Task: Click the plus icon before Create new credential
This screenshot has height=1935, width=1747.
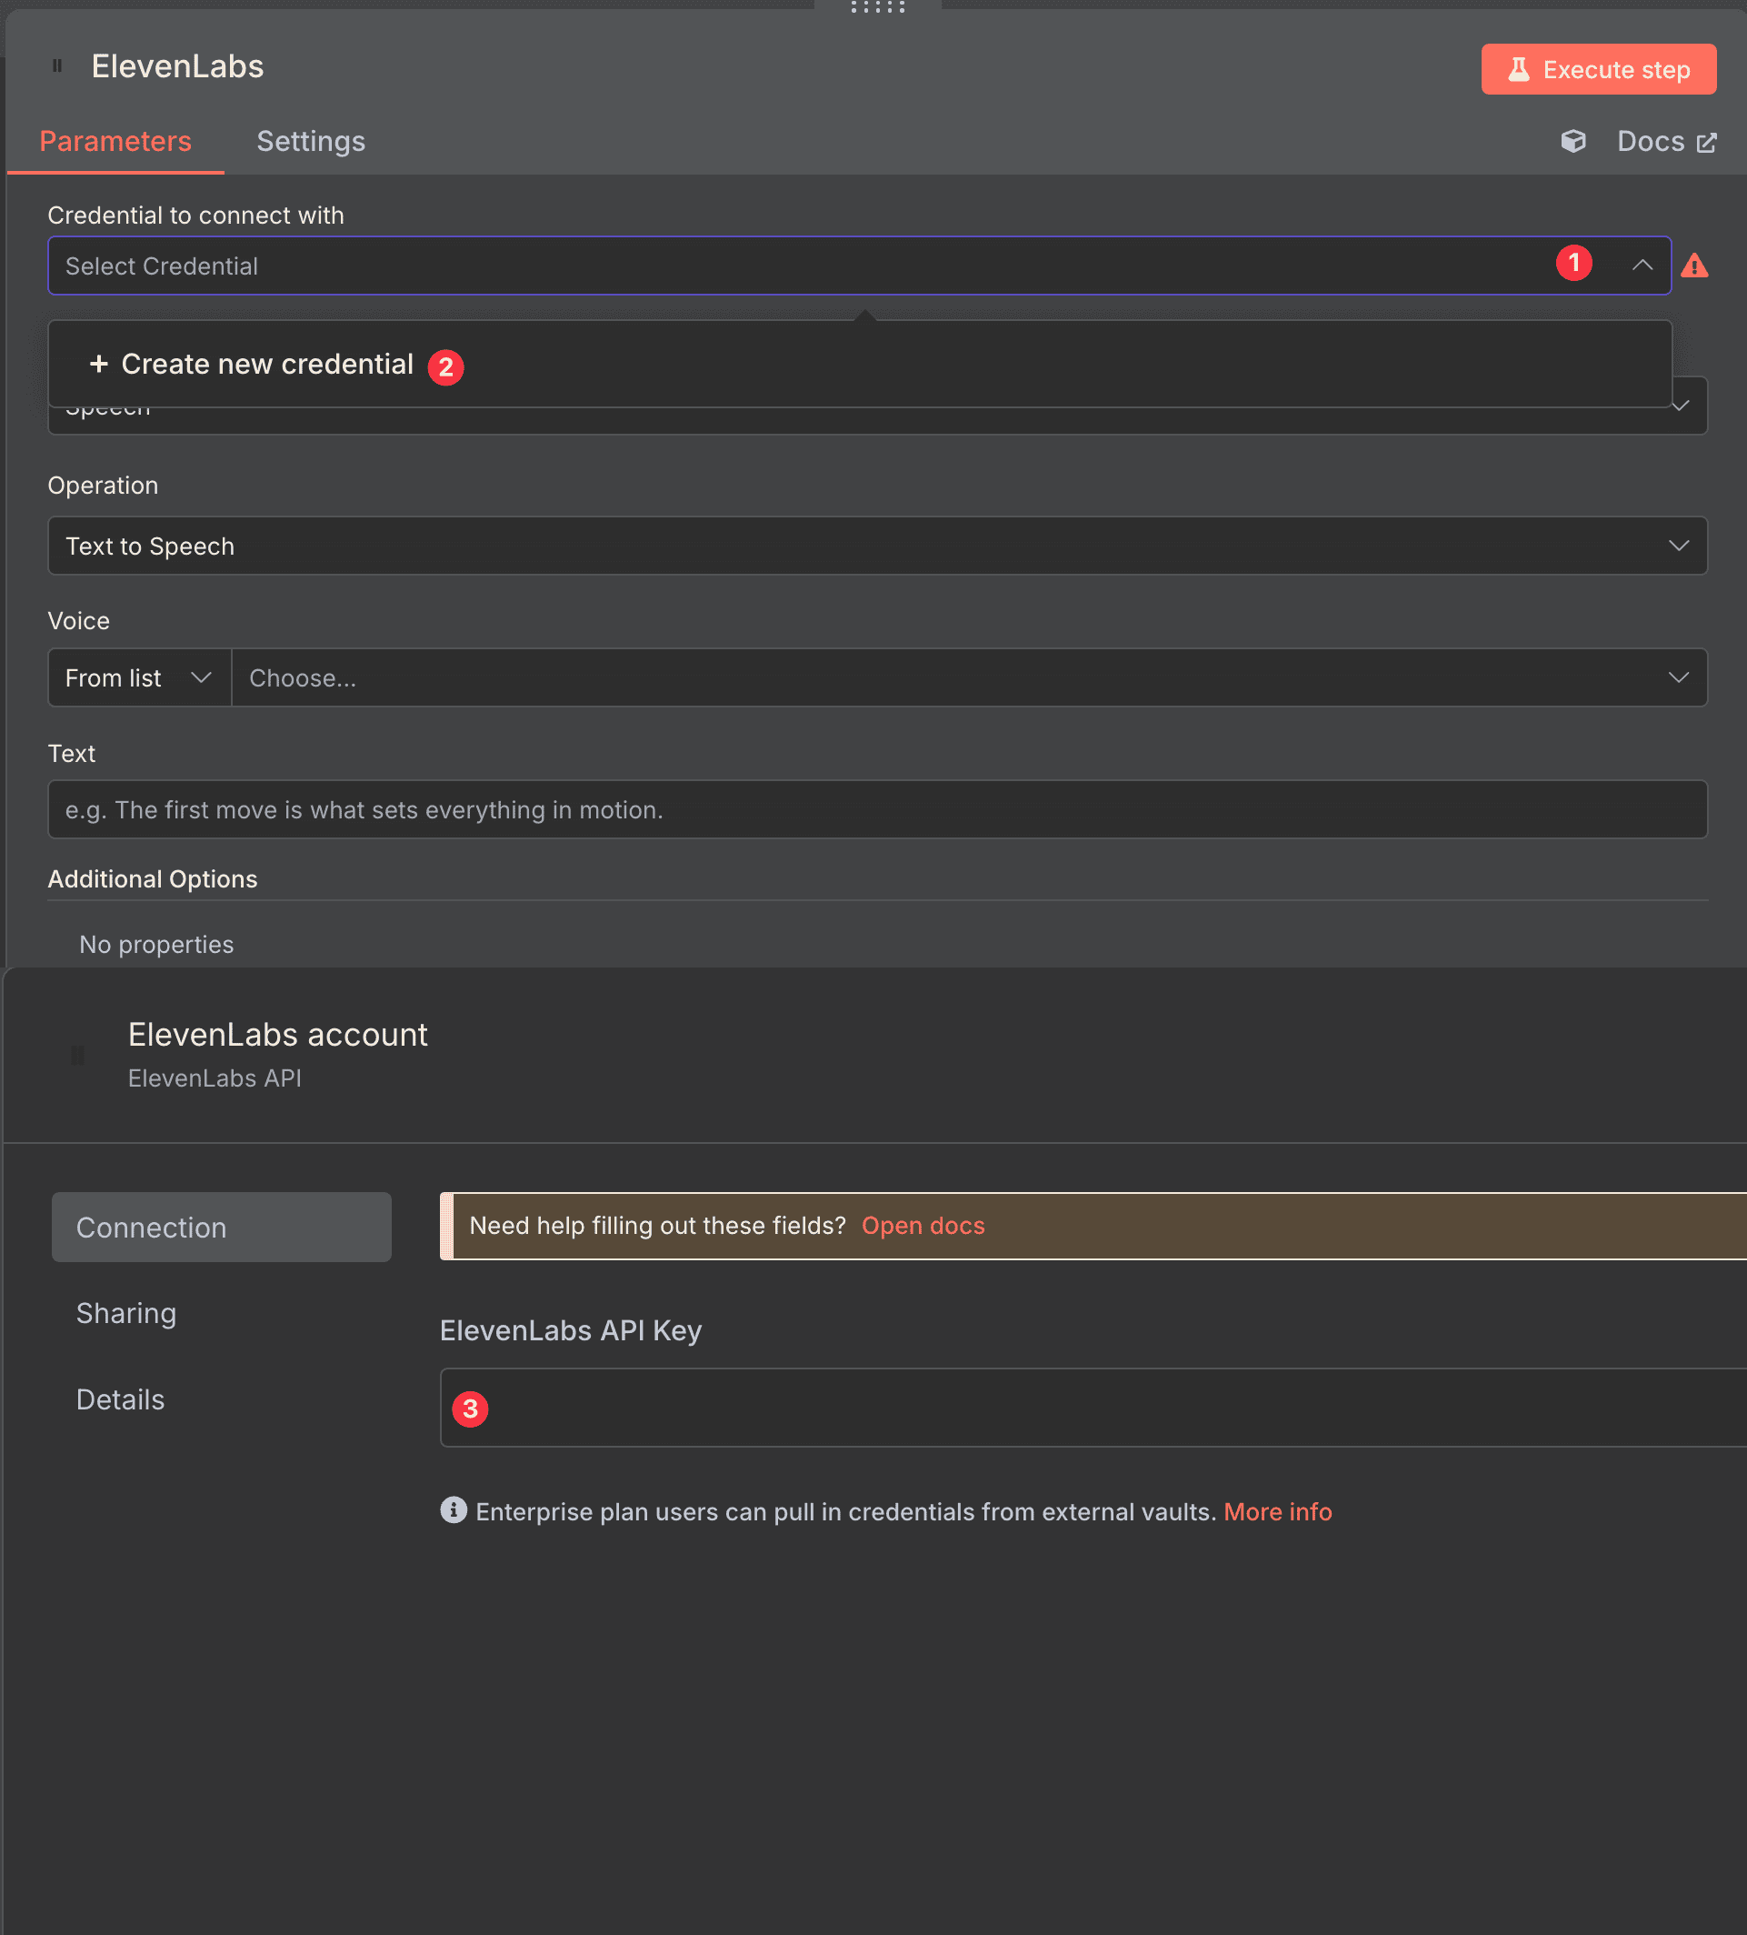Action: pyautogui.click(x=99, y=365)
